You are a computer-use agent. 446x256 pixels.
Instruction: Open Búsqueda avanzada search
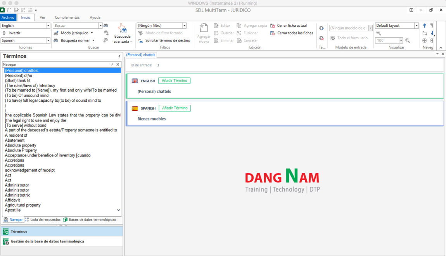[123, 33]
